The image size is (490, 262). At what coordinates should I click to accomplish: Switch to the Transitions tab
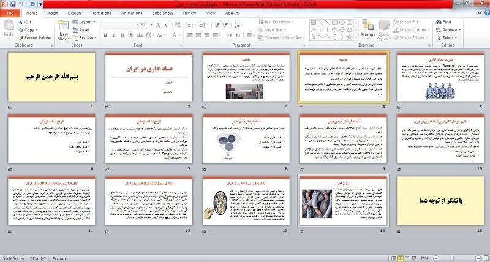[x=101, y=12]
